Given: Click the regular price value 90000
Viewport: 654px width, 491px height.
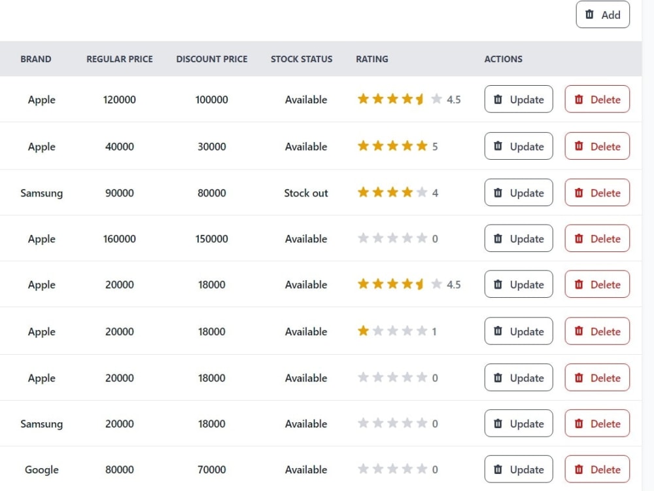Looking at the screenshot, I should tap(120, 193).
